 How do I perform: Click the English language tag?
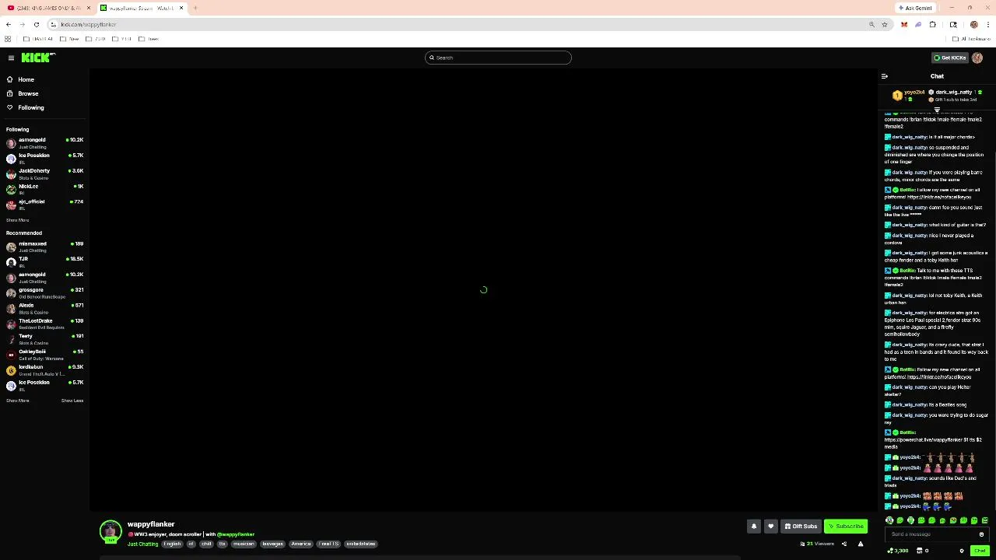(x=173, y=544)
